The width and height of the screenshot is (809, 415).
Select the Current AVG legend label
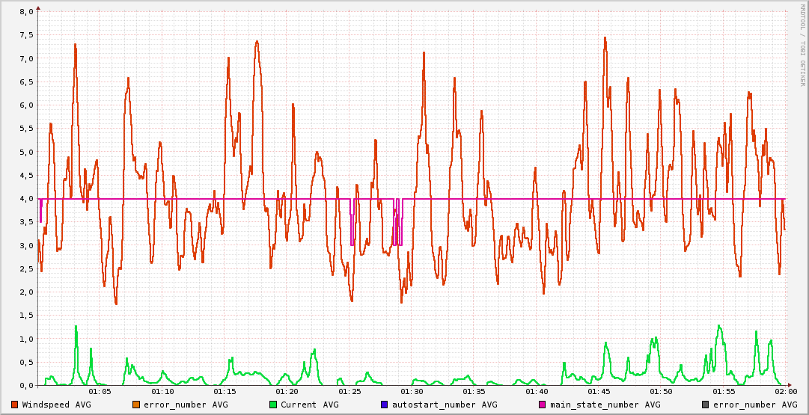pyautogui.click(x=309, y=405)
